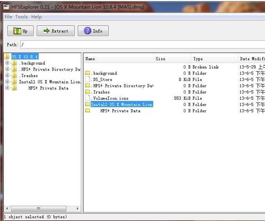Sort by the Type column header
265x221 pixels.
point(215,59)
